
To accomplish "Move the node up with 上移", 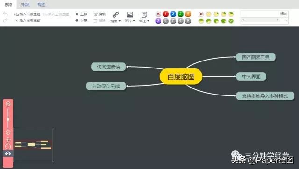I will pos(81,14).
